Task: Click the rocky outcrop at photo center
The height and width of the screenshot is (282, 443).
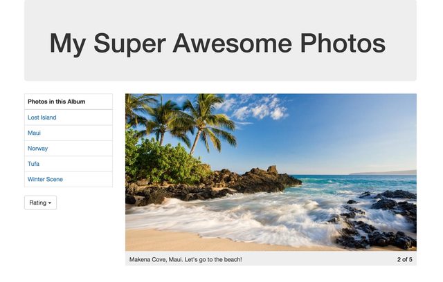Action: click(x=254, y=180)
